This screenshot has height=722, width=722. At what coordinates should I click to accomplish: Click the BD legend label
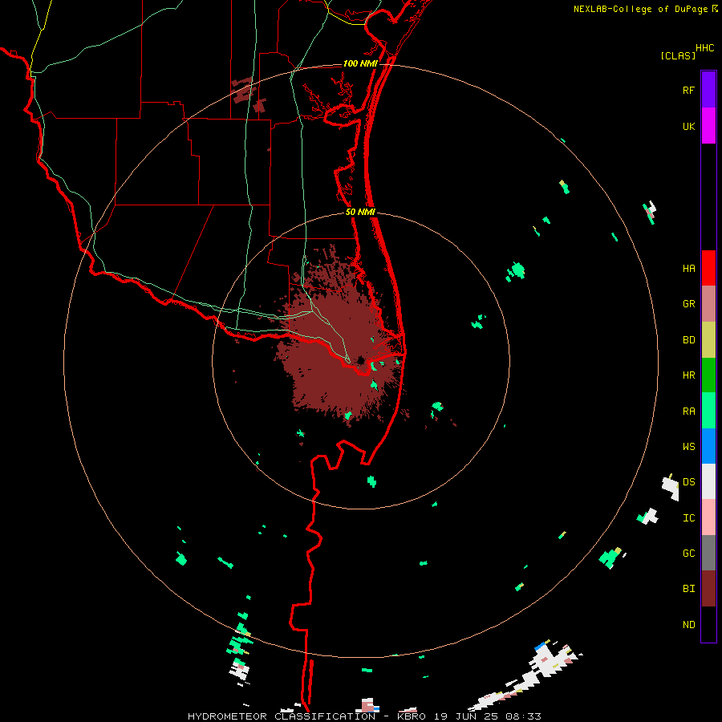(688, 340)
